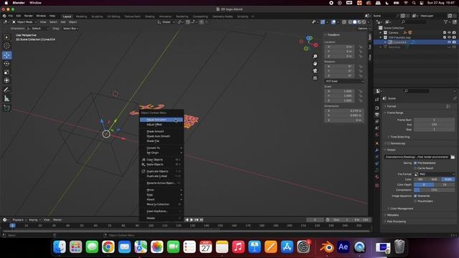
Task: Open the Select Box drag dropdown
Action: (71, 29)
